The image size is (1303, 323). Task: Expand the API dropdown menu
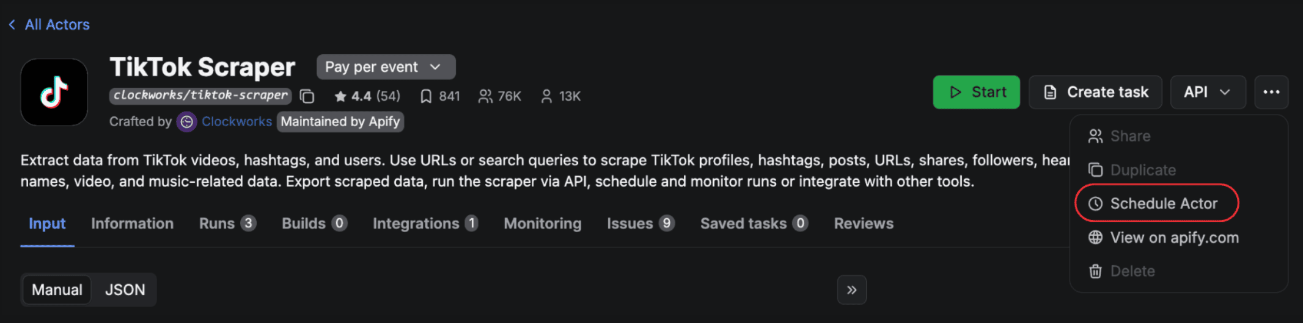(x=1208, y=92)
